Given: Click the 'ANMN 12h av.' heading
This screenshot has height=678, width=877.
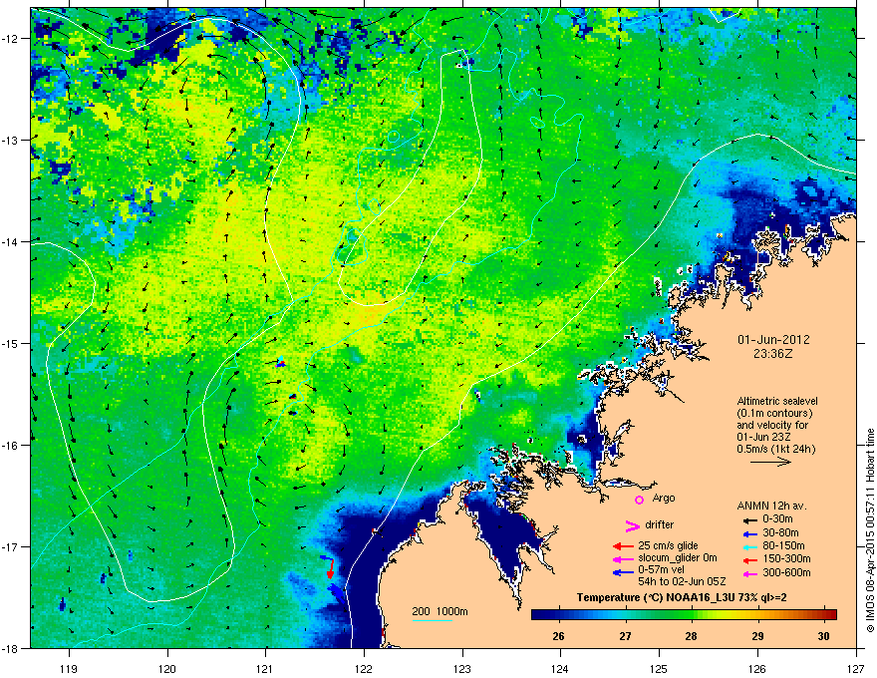Looking at the screenshot, I should click(x=771, y=506).
